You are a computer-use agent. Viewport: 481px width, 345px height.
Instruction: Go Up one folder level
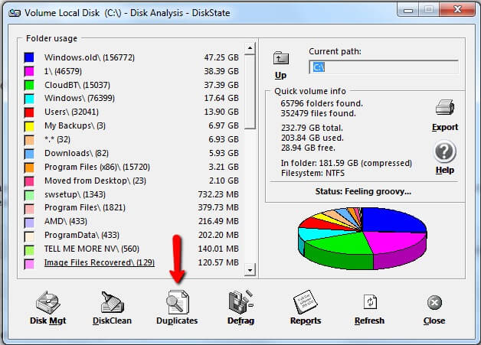coord(280,63)
